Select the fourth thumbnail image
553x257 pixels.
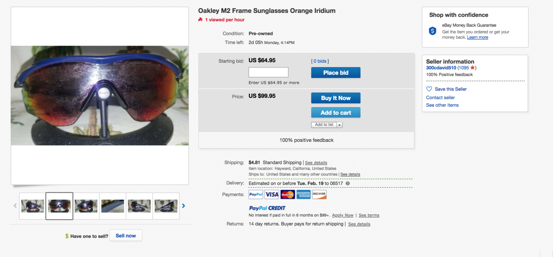tap(113, 206)
